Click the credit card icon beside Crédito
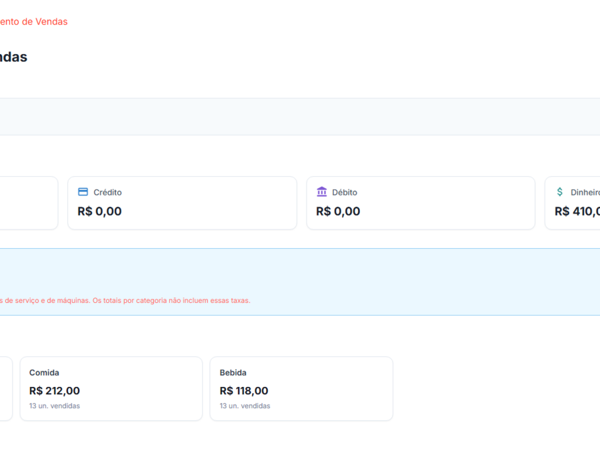The width and height of the screenshot is (600, 467). click(83, 191)
